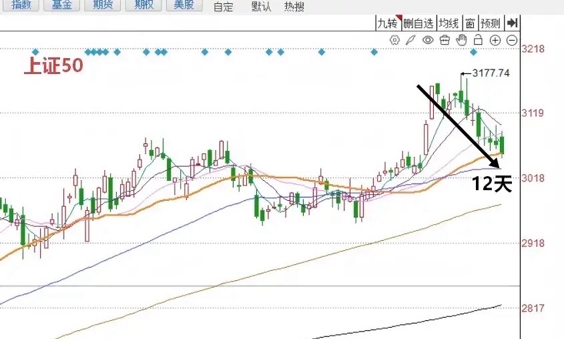Switch to the 美股 tab
Image resolution: width=564 pixels, height=339 pixels.
184,5
